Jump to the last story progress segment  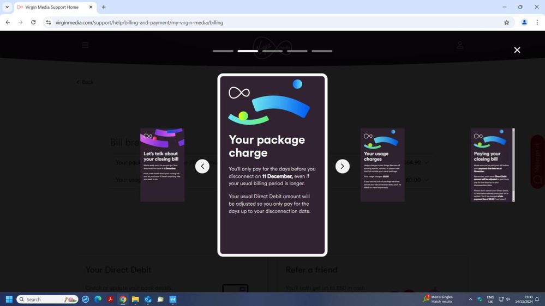(x=322, y=51)
